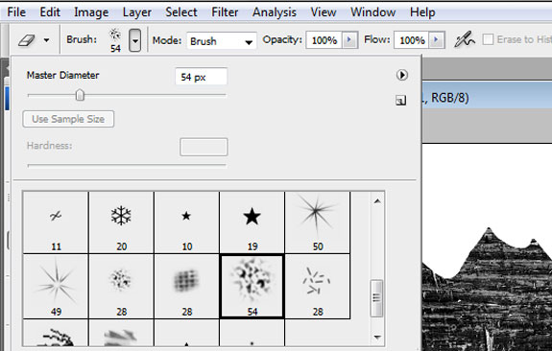Click the Eraser tool preset icon
The height and width of the screenshot is (351, 552).
click(27, 40)
